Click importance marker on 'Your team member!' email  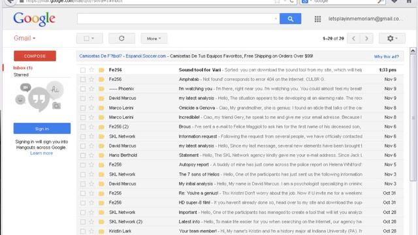pos(101,231)
